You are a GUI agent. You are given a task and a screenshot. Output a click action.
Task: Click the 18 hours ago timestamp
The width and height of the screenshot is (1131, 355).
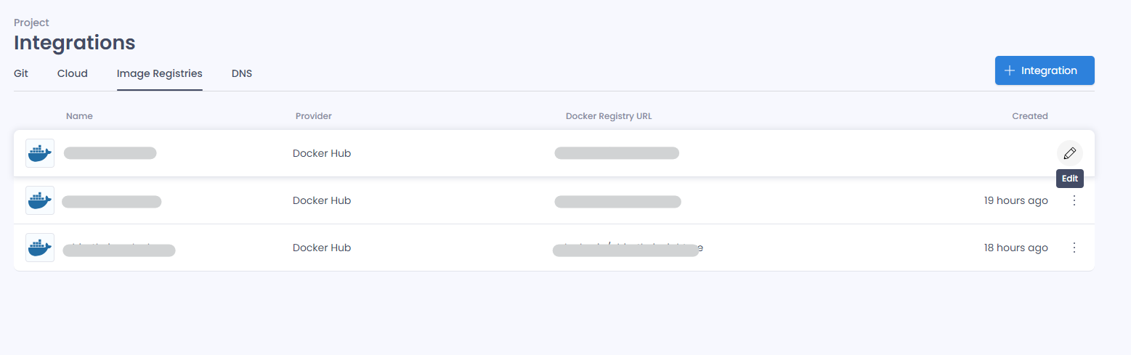[1016, 248]
